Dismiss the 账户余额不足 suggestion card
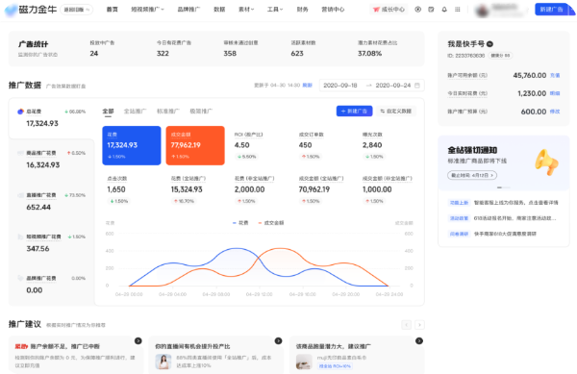Viewport: 577px width, 374px height. tap(138, 341)
